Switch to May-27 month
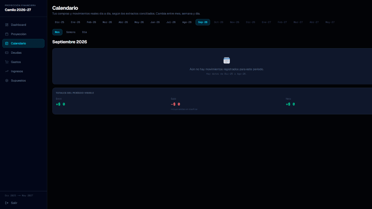372x209 pixels. tap(330, 22)
